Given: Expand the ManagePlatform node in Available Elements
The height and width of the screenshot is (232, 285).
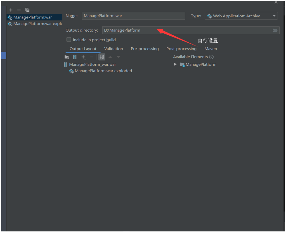Looking at the screenshot, I should pos(175,64).
